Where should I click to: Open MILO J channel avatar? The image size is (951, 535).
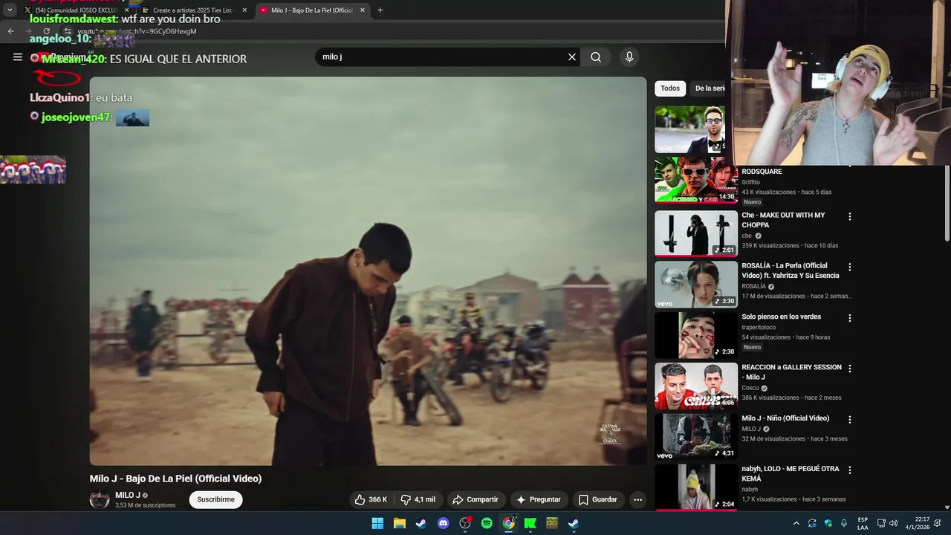point(100,499)
